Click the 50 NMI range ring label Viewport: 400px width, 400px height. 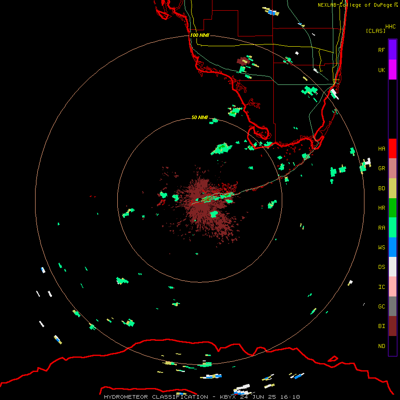point(200,117)
